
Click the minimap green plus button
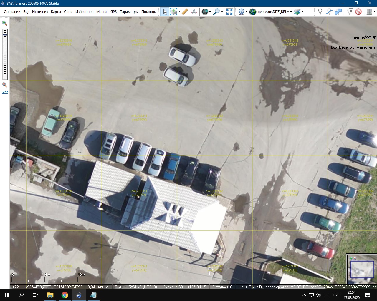(351, 258)
